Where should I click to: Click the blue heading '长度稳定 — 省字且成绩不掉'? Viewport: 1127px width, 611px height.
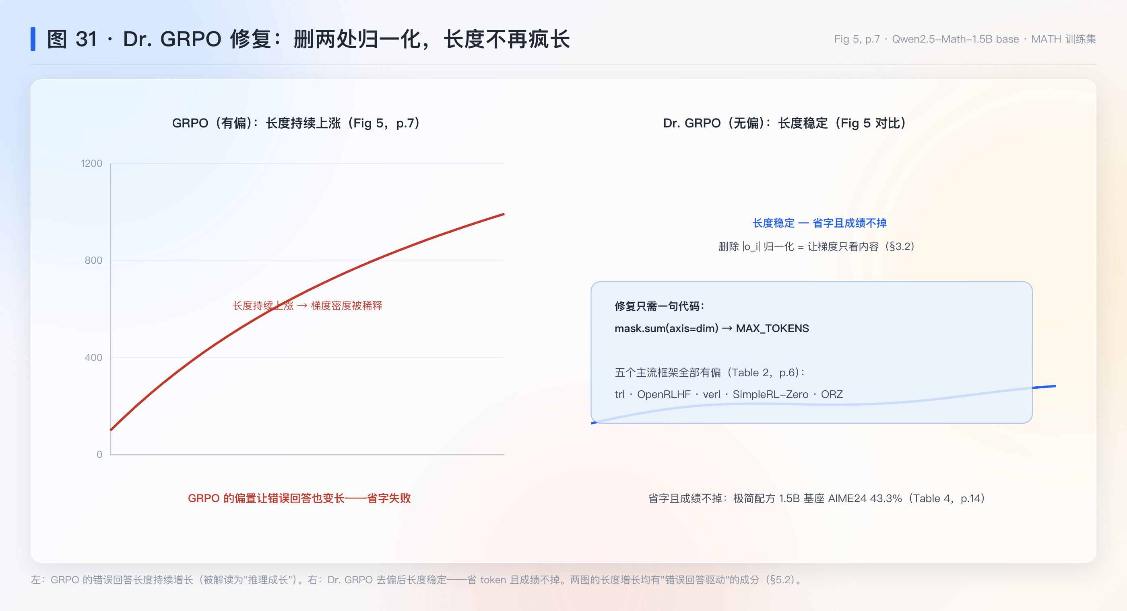[x=819, y=223]
